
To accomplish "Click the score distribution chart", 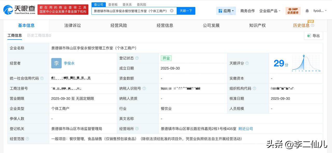I will coord(306,63).
